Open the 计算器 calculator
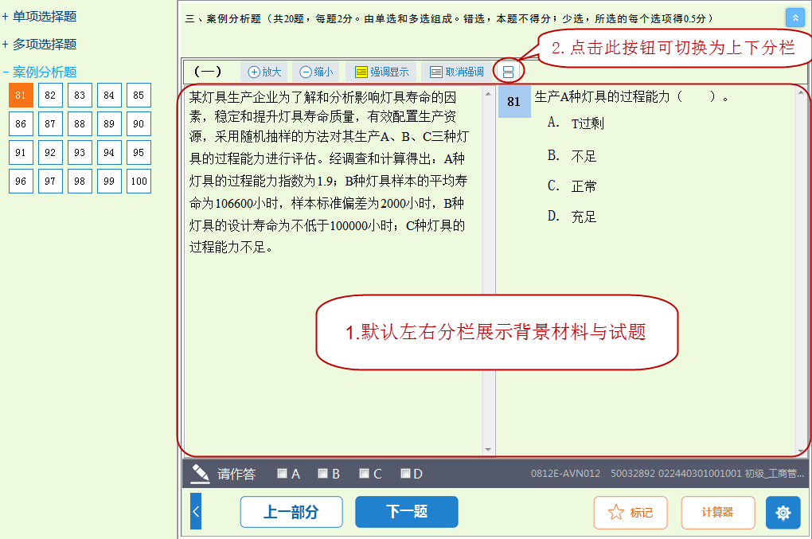Screen dimensions: 812x539 716,512
